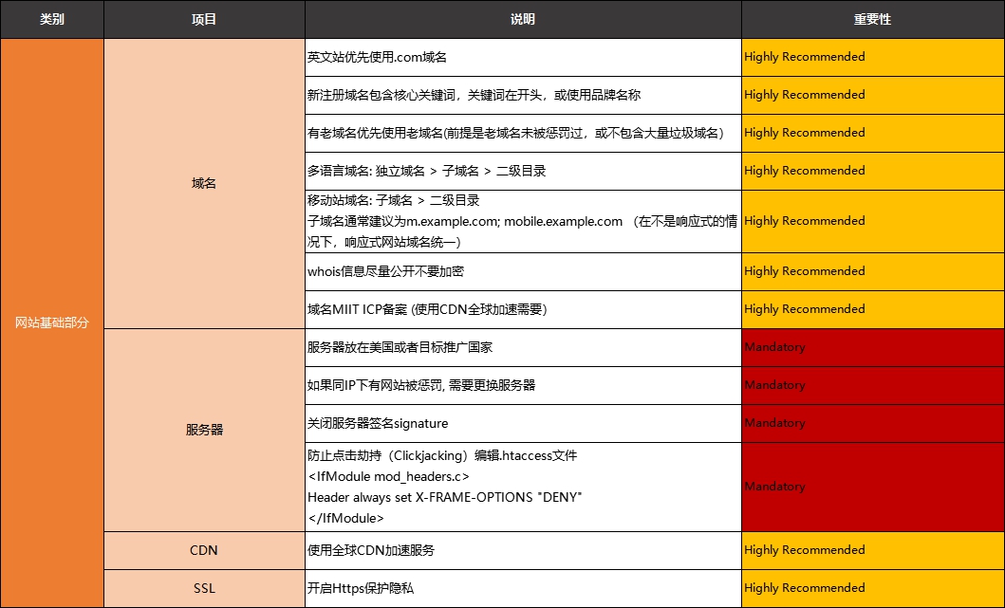Click Highly Recommended in the .com域名 row
The width and height of the screenshot is (1005, 608).
(873, 58)
